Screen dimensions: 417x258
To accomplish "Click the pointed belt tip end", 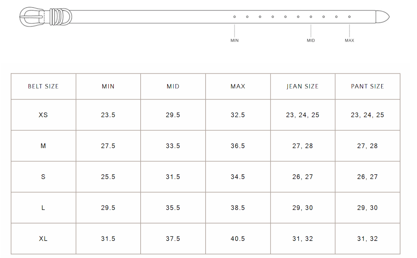I will click(383, 17).
